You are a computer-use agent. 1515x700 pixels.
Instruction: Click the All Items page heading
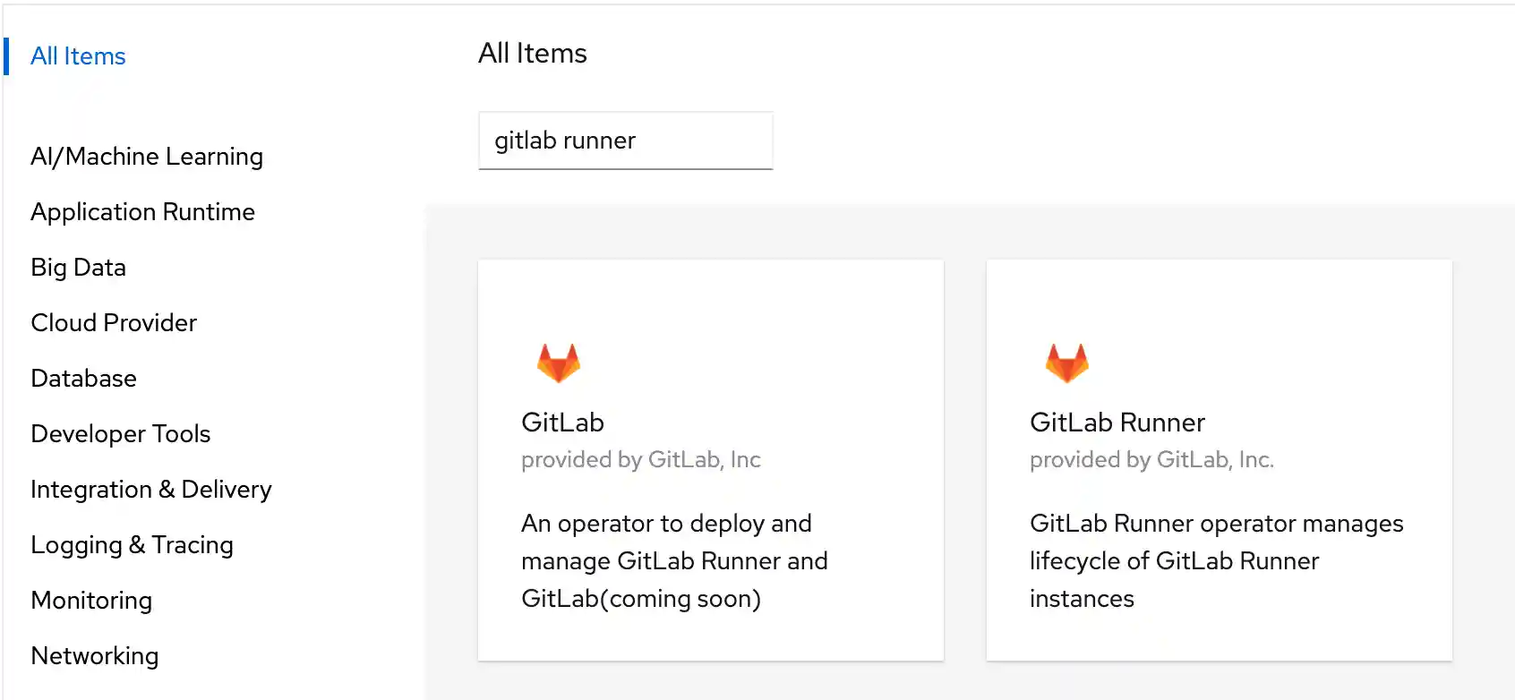(531, 53)
